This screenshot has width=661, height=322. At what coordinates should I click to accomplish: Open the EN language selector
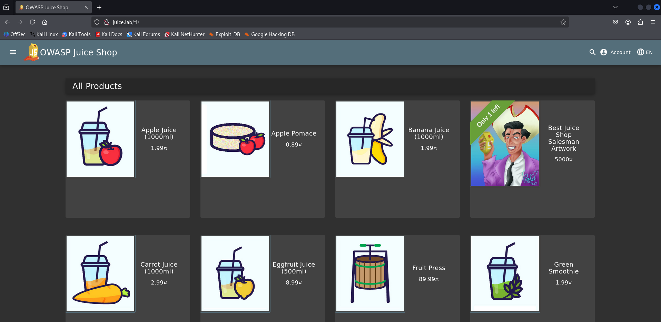645,52
